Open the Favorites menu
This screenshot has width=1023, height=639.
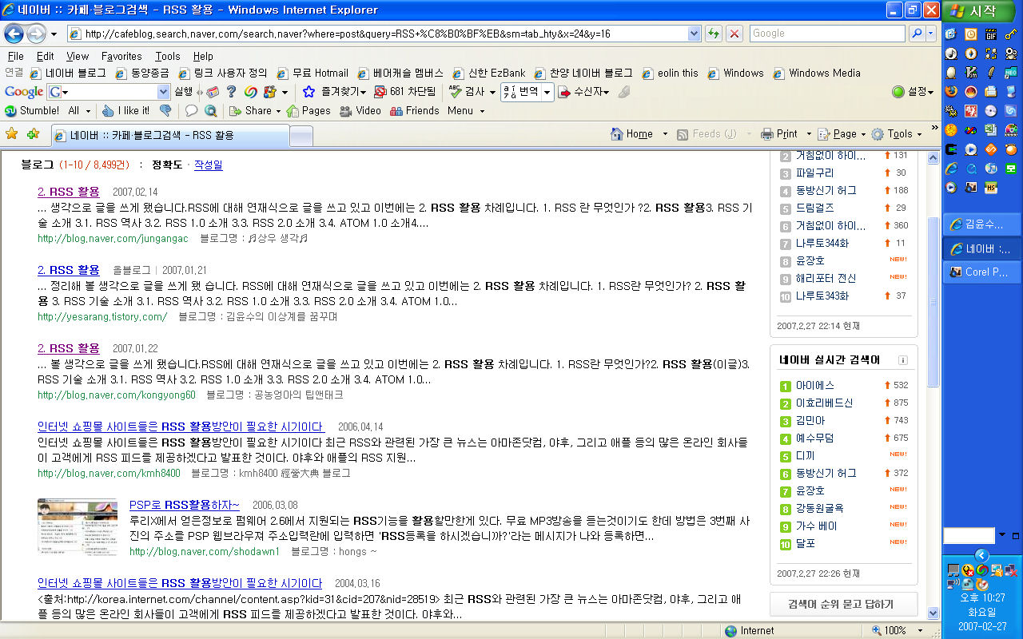tap(121, 56)
